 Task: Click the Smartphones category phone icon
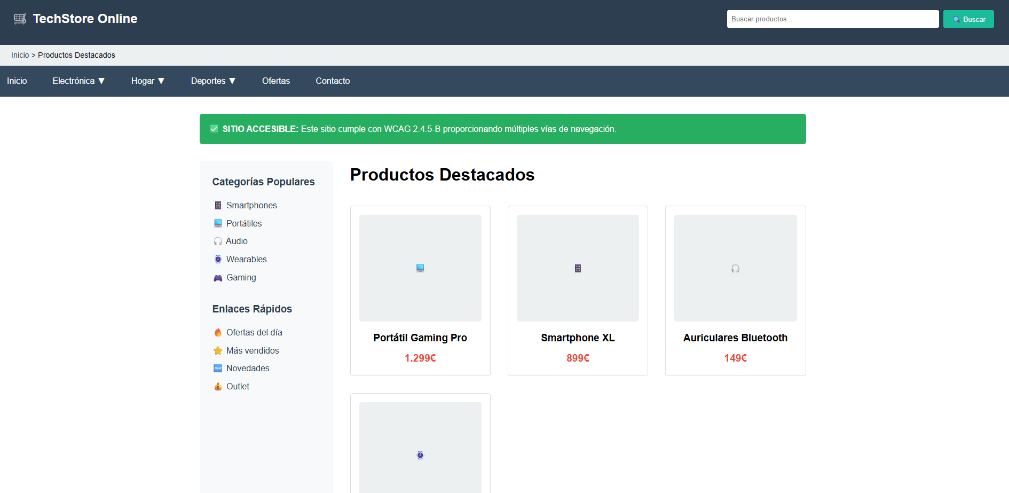click(x=218, y=206)
